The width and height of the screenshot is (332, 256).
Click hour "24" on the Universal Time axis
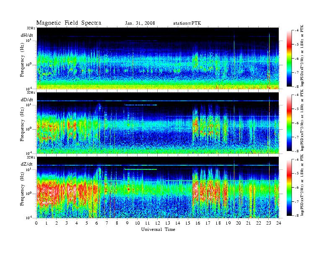coord(279,223)
